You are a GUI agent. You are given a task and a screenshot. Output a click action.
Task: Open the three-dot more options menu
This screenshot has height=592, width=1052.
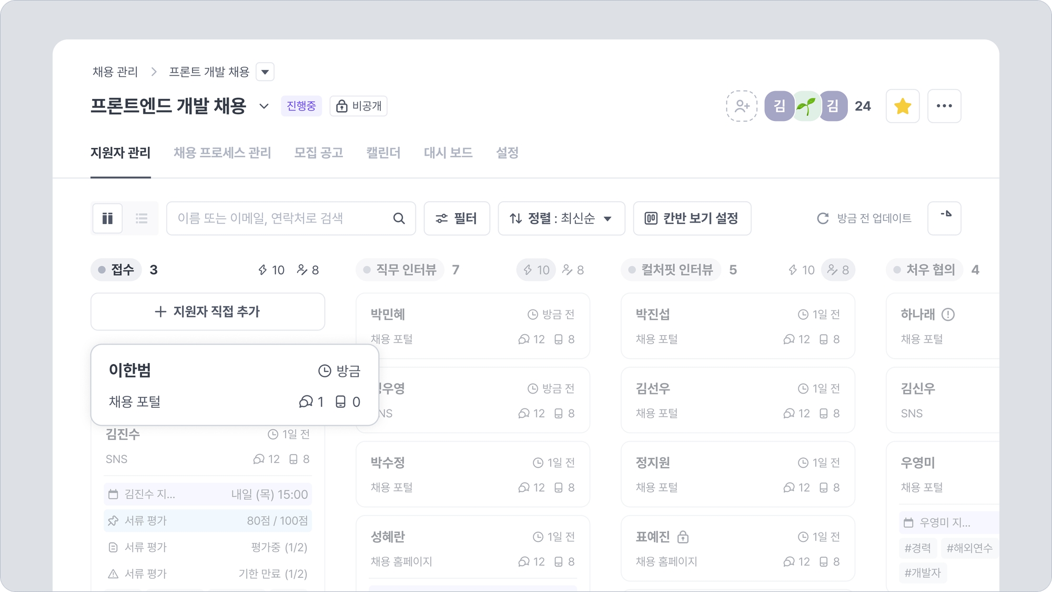point(944,106)
